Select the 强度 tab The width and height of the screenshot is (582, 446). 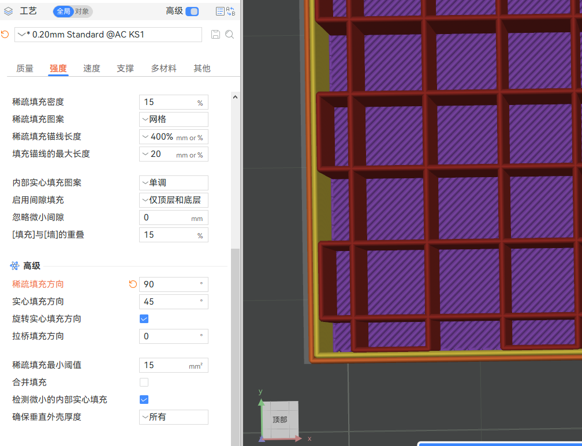(x=58, y=68)
